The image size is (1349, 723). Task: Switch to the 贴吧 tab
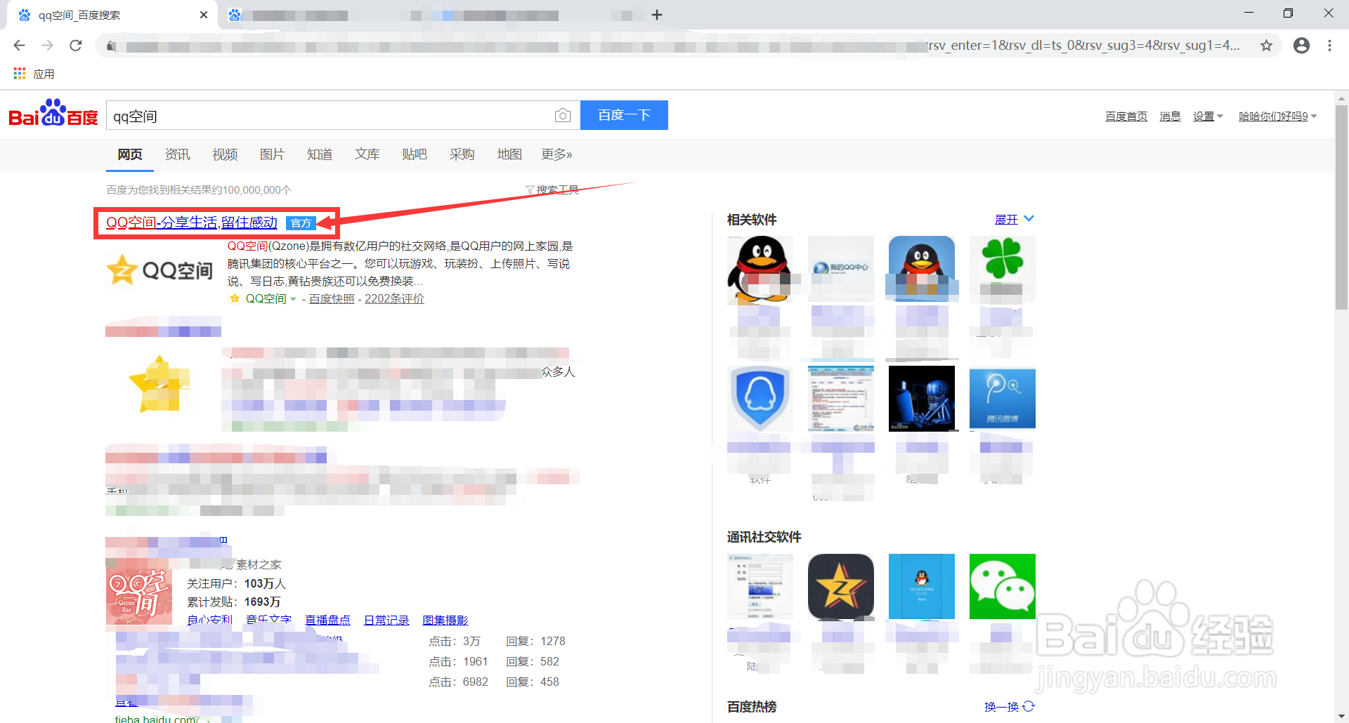[x=415, y=154]
